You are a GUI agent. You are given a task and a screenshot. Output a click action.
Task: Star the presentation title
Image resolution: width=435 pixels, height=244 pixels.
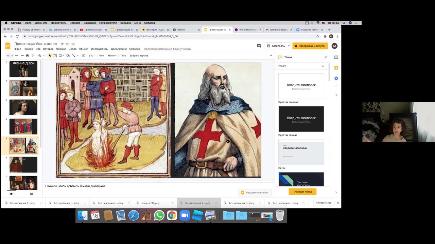(x=62, y=44)
